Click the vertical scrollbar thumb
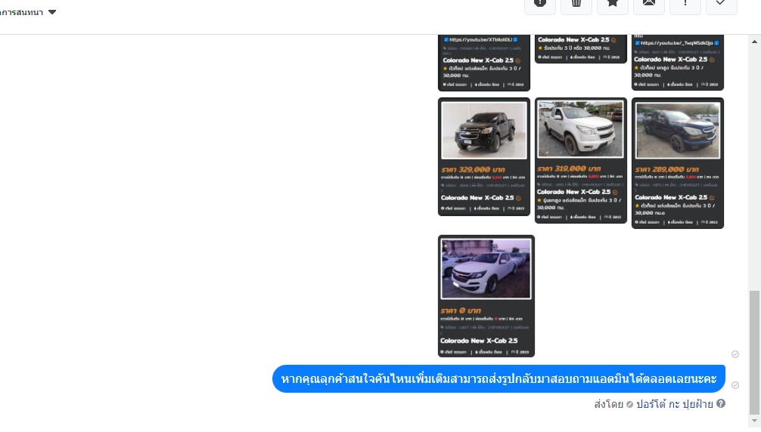This screenshot has height=432, width=761. [x=754, y=352]
